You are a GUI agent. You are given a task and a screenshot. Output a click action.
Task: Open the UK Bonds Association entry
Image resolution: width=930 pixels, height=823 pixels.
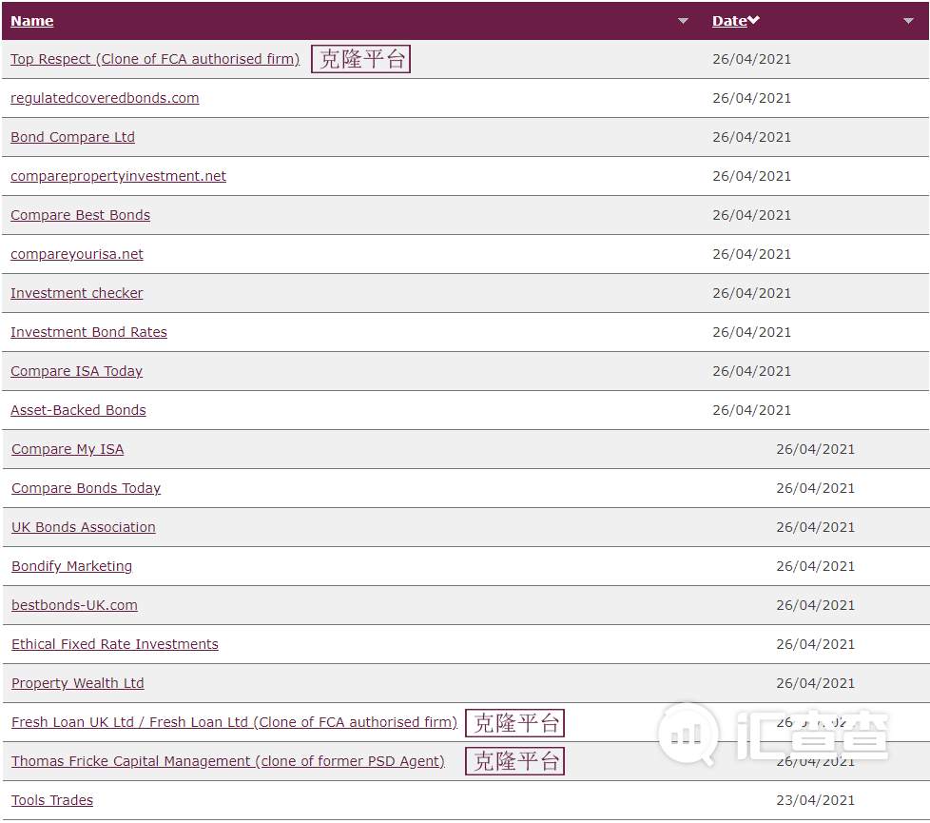[84, 527]
